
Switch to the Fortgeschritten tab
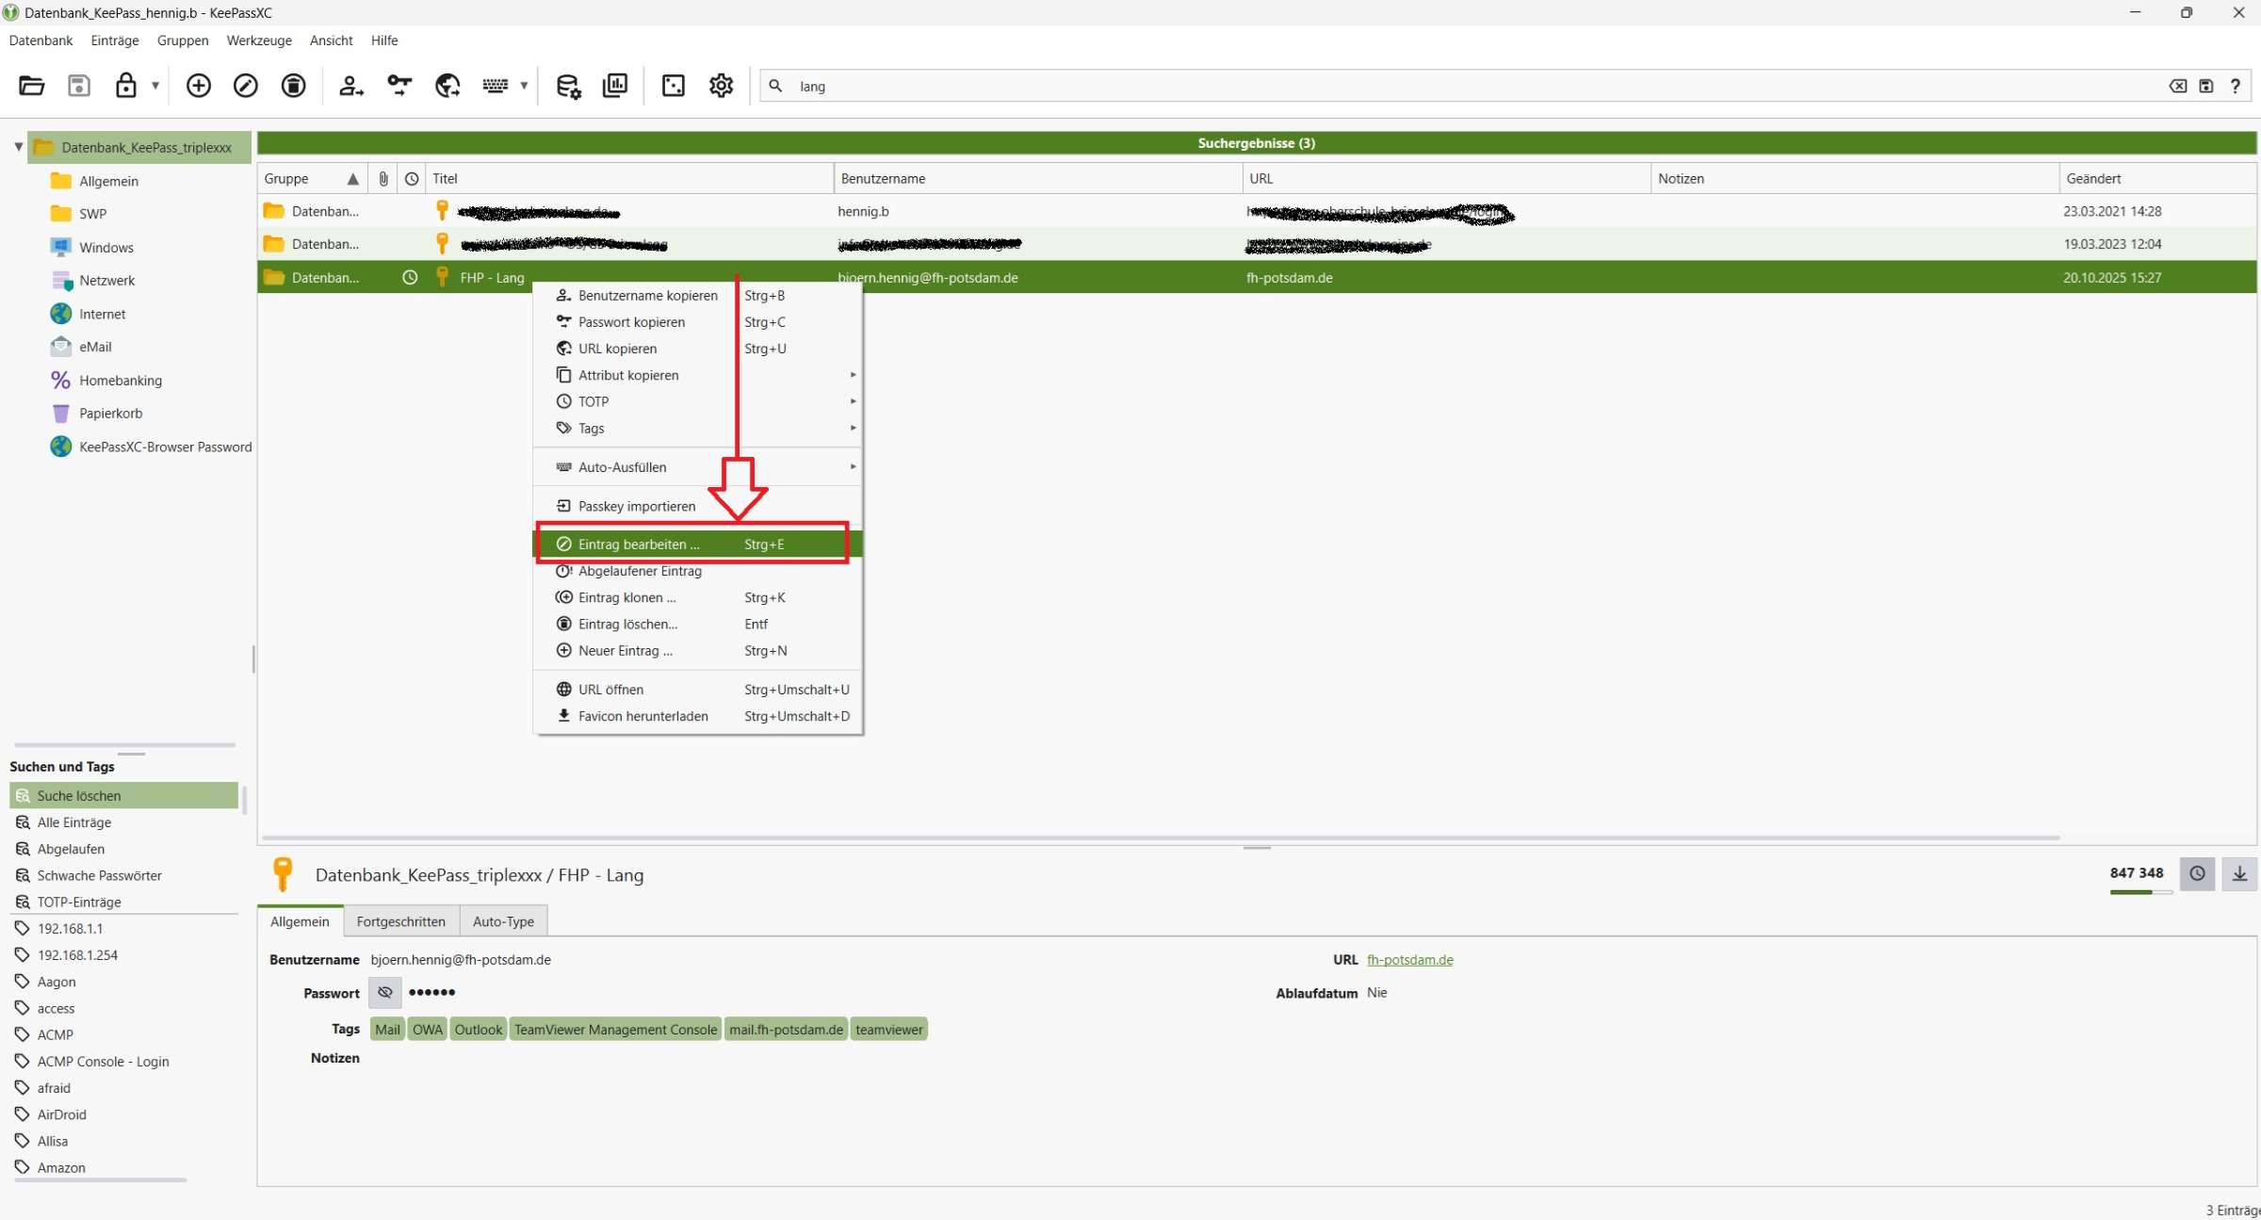click(400, 921)
